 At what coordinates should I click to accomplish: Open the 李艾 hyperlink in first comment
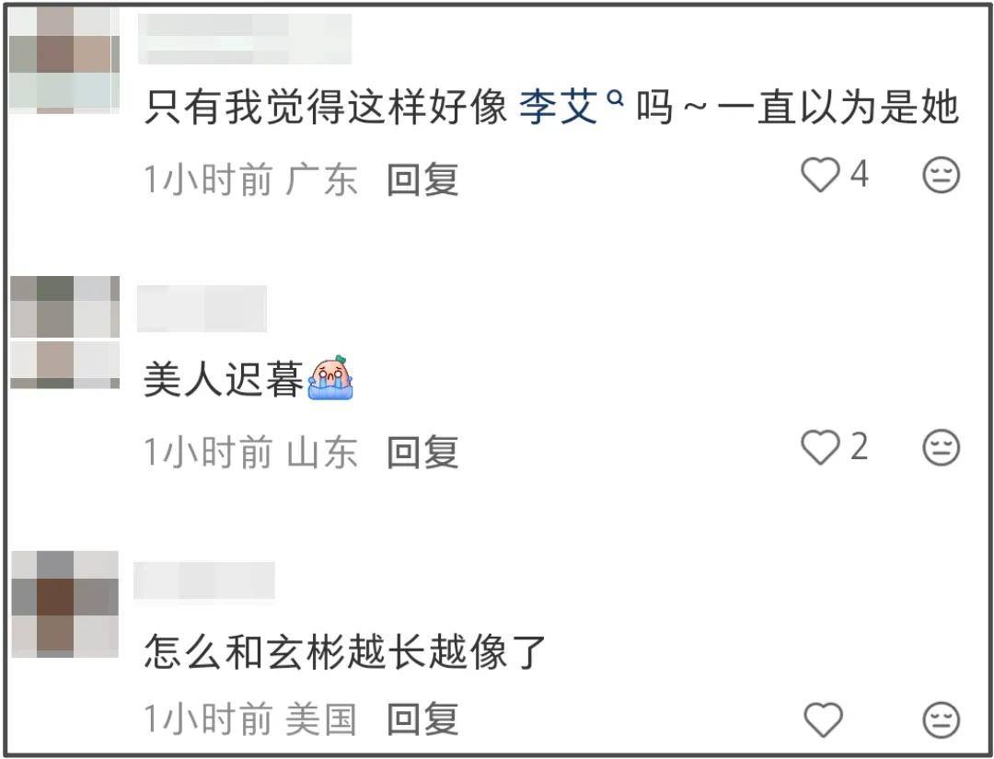(558, 107)
